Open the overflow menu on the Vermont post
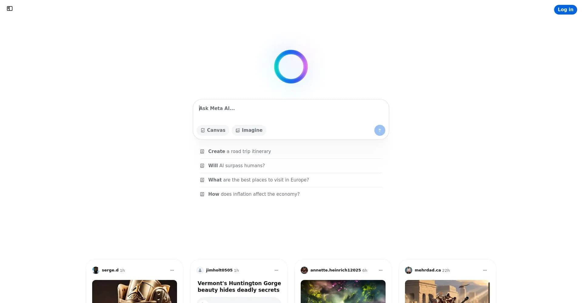 pyautogui.click(x=276, y=270)
